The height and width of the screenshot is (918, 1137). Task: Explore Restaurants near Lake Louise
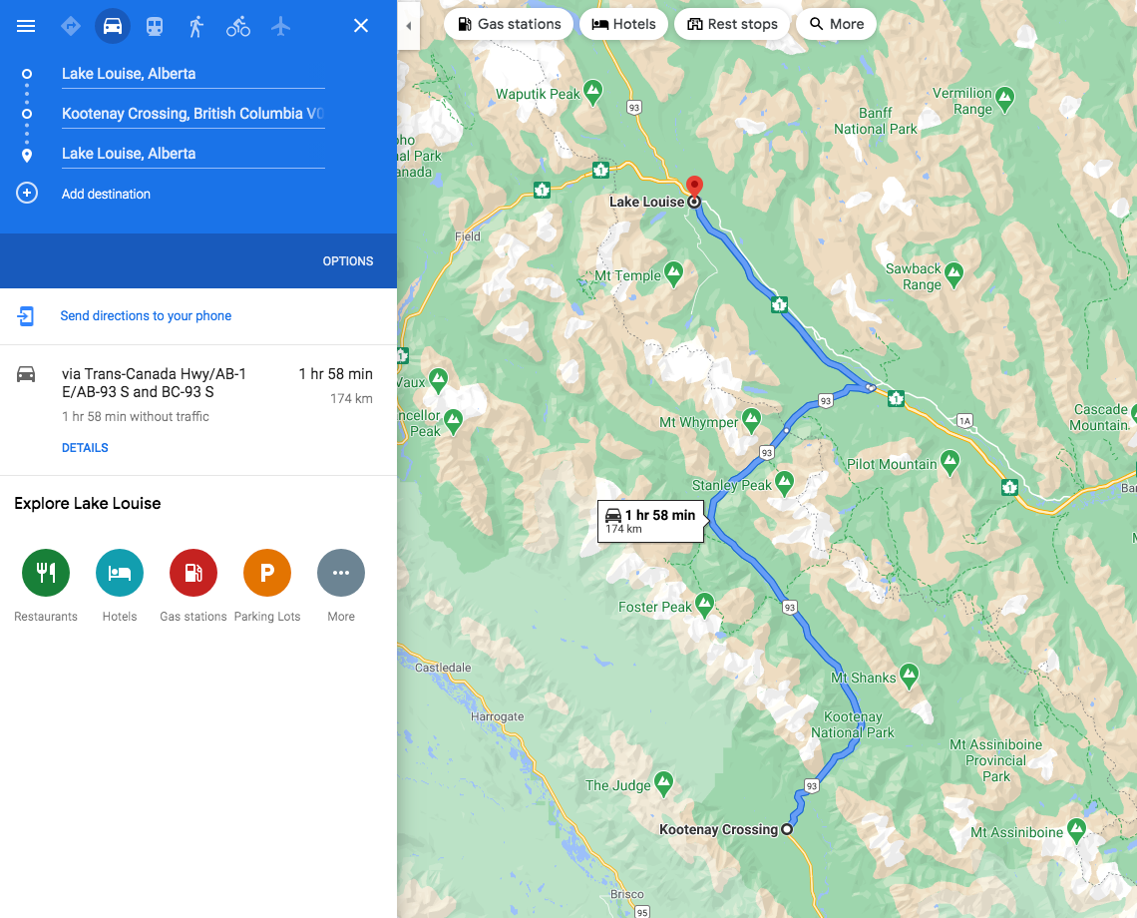tap(46, 573)
